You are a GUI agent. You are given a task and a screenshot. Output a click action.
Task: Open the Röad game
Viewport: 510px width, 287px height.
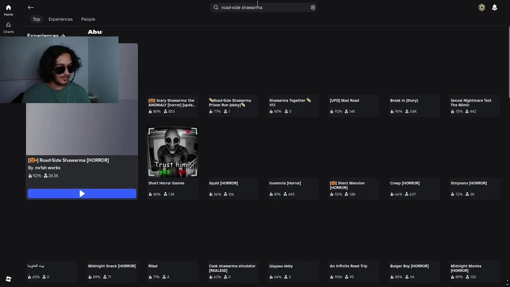153,266
